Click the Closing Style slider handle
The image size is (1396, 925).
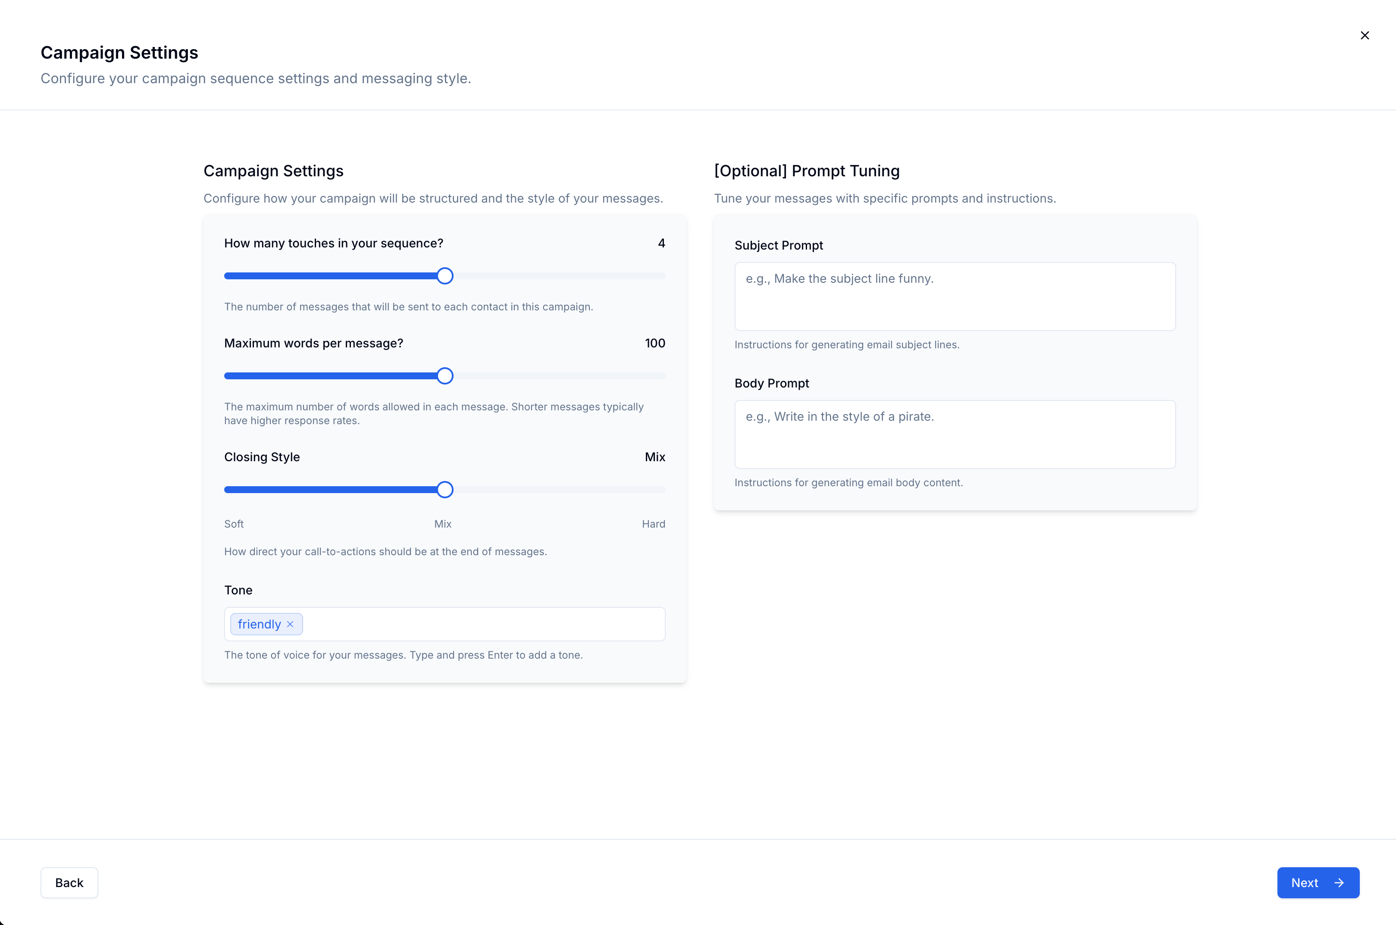coord(445,490)
